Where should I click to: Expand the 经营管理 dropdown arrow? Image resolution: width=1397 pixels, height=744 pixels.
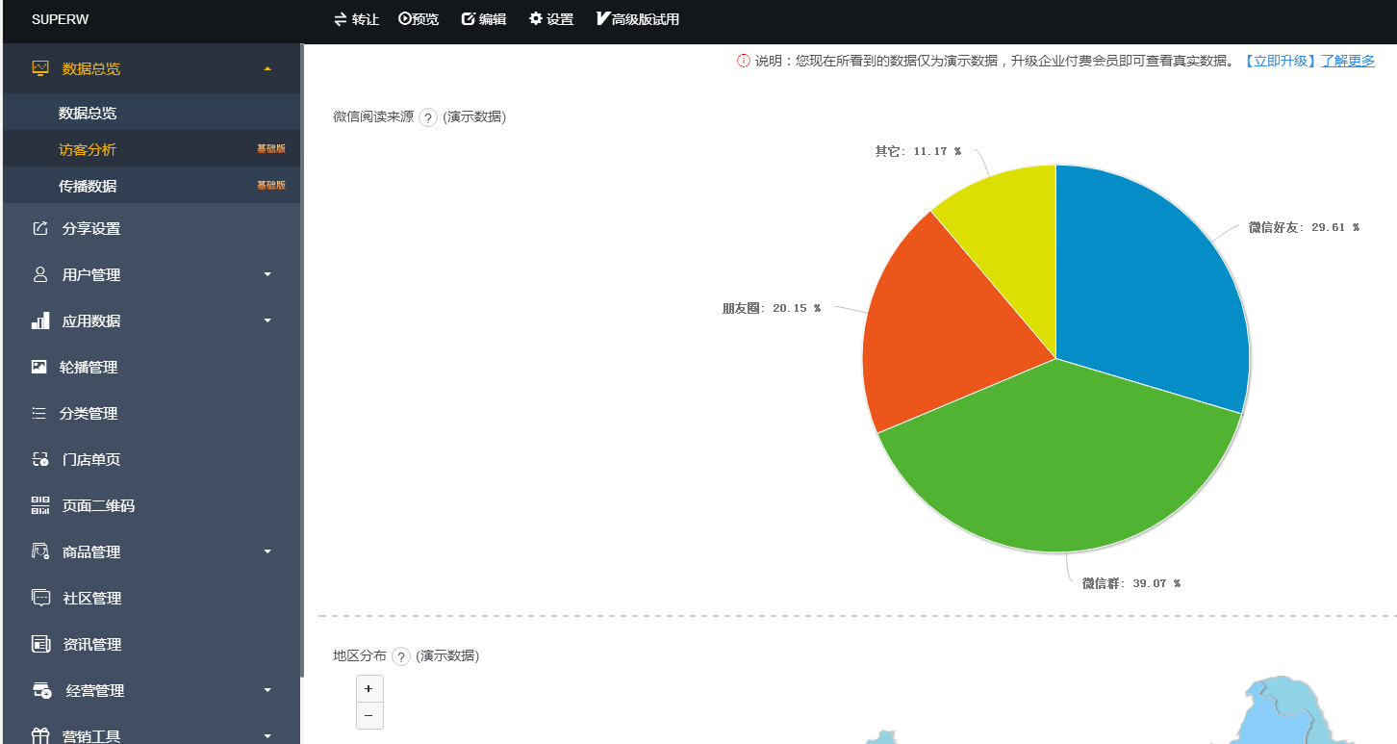[267, 690]
